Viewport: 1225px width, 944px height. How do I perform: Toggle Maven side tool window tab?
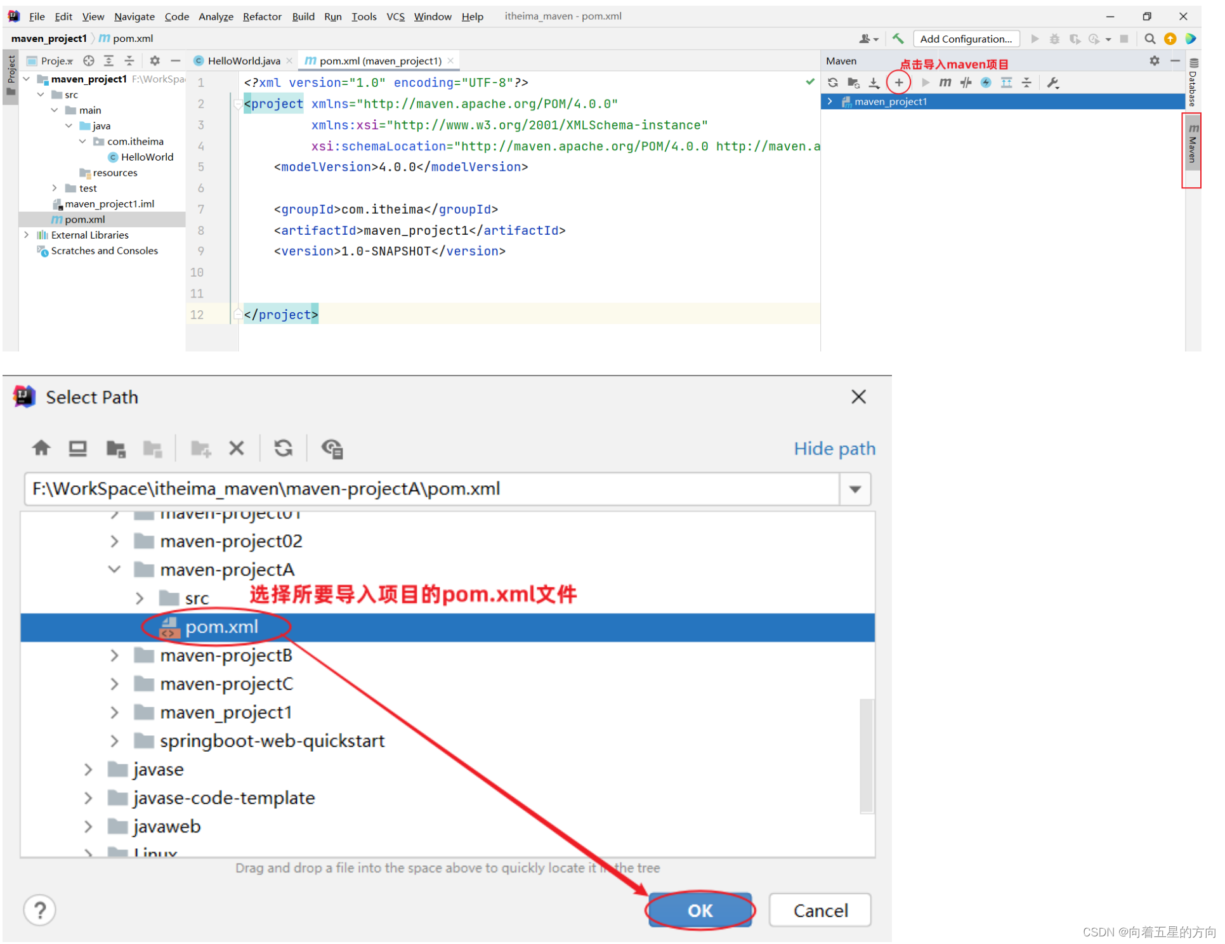1193,145
